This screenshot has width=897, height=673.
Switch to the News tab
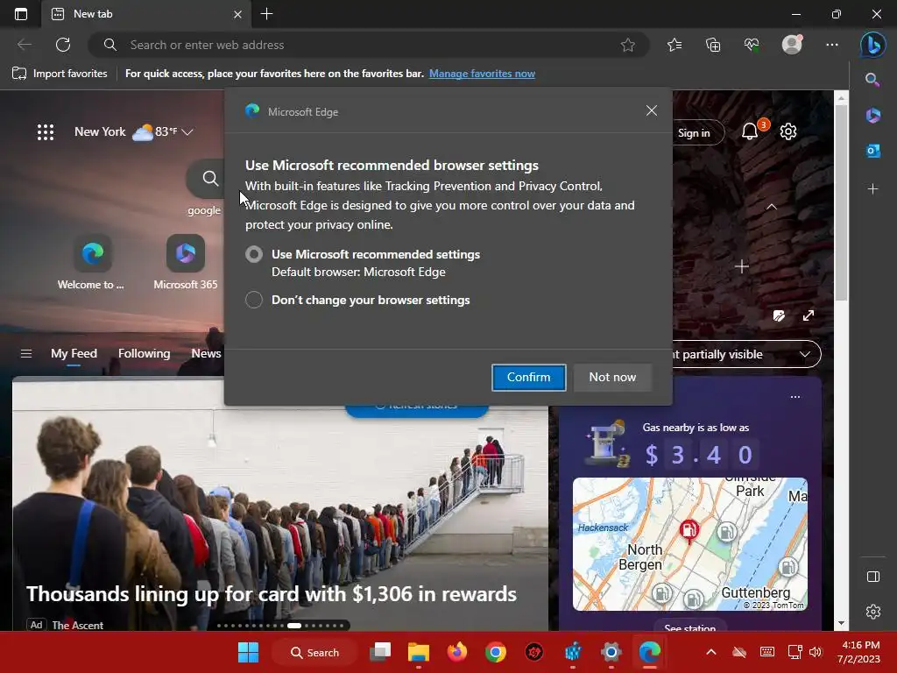pyautogui.click(x=206, y=354)
